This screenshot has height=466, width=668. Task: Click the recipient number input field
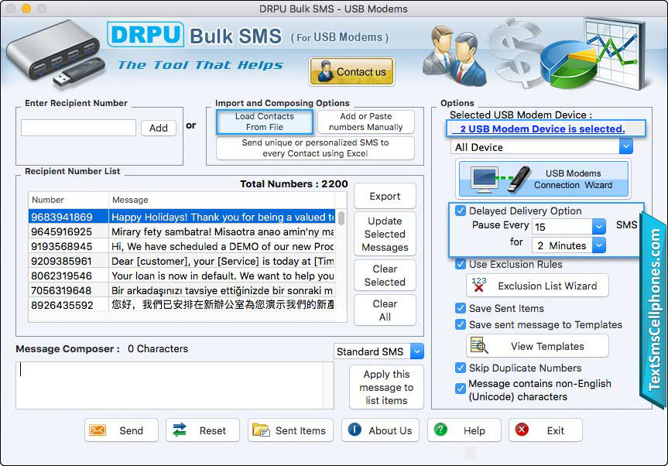tap(78, 128)
